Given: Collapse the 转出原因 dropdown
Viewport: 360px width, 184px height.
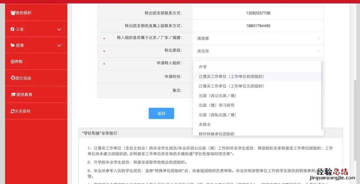Looking at the screenshot, I should (318, 51).
